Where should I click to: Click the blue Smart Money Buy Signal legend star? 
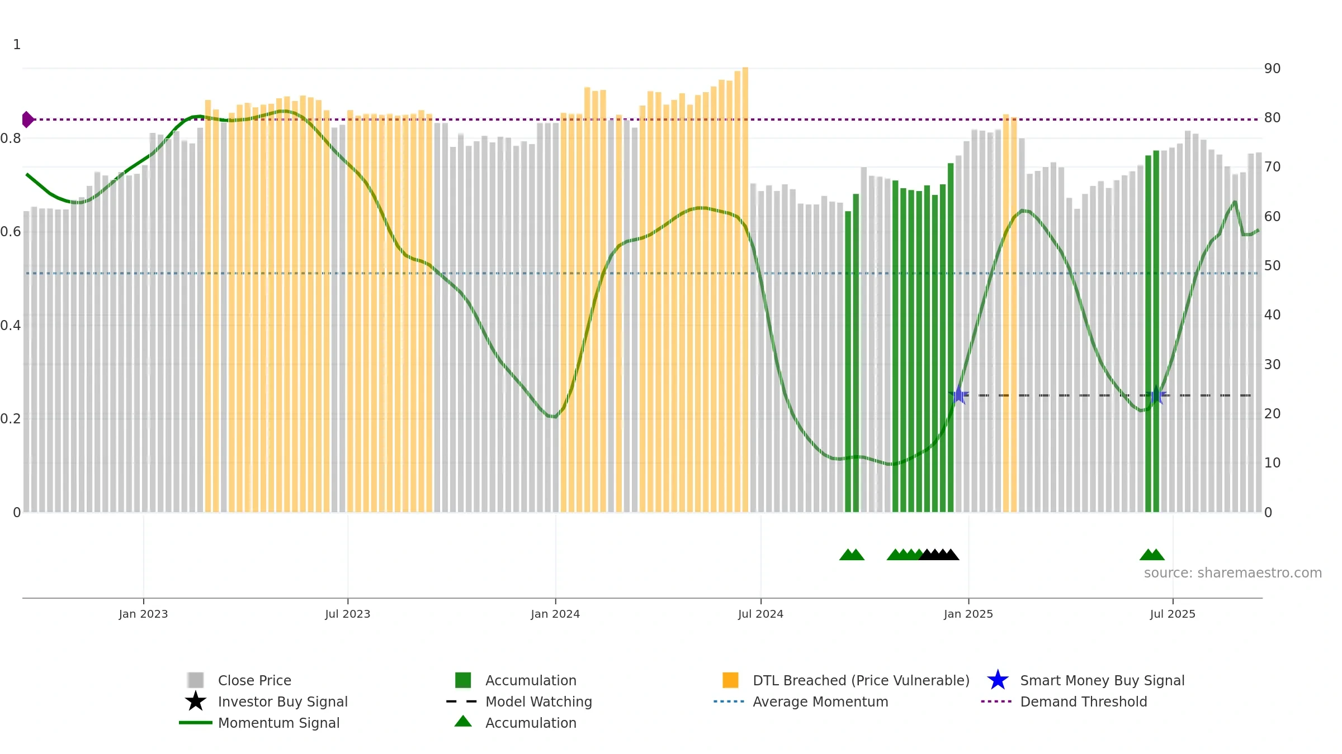coord(998,680)
